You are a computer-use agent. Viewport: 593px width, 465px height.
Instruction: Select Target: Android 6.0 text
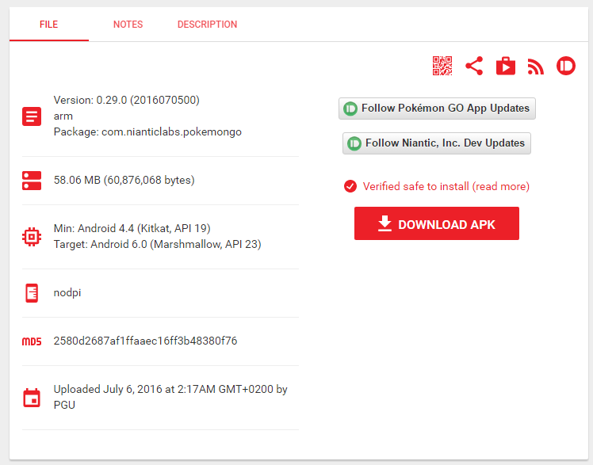point(157,245)
